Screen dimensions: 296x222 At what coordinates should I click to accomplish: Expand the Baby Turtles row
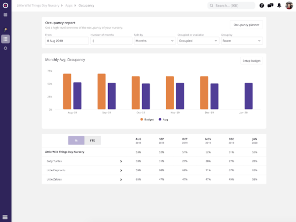(121, 161)
